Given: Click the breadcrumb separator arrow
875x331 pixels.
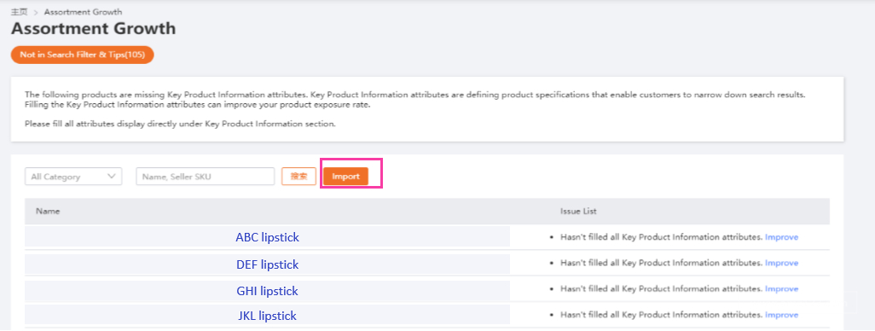Looking at the screenshot, I should 36,12.
